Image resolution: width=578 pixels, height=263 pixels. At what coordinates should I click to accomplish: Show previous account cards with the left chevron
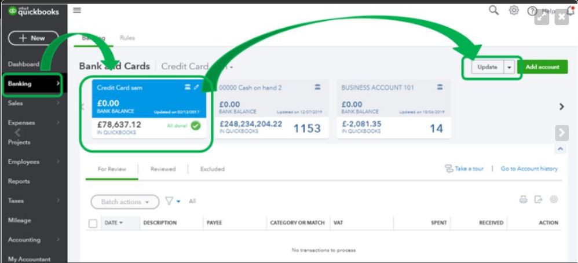click(x=82, y=107)
